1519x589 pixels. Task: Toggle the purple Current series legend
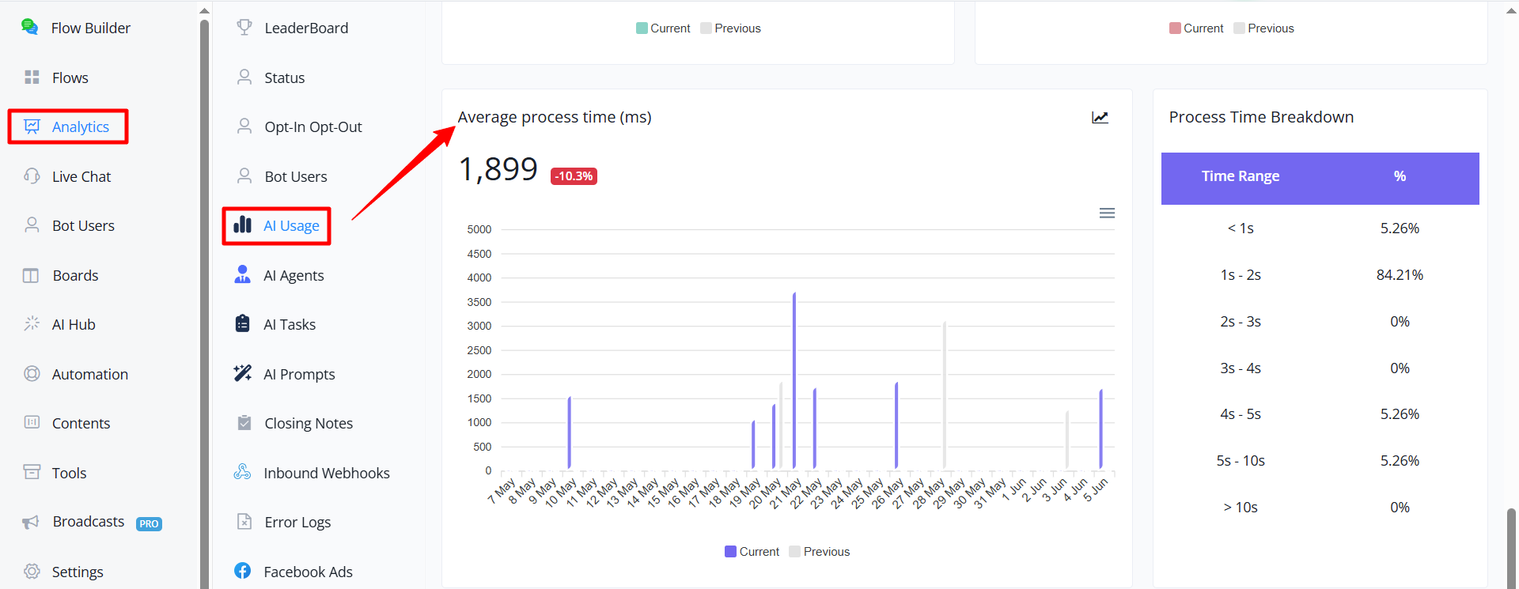(752, 552)
